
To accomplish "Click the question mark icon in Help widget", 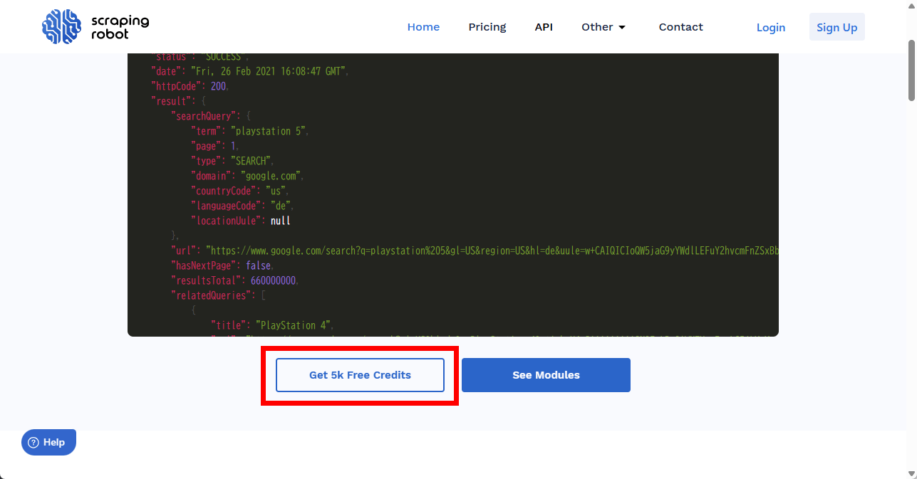I will [33, 442].
